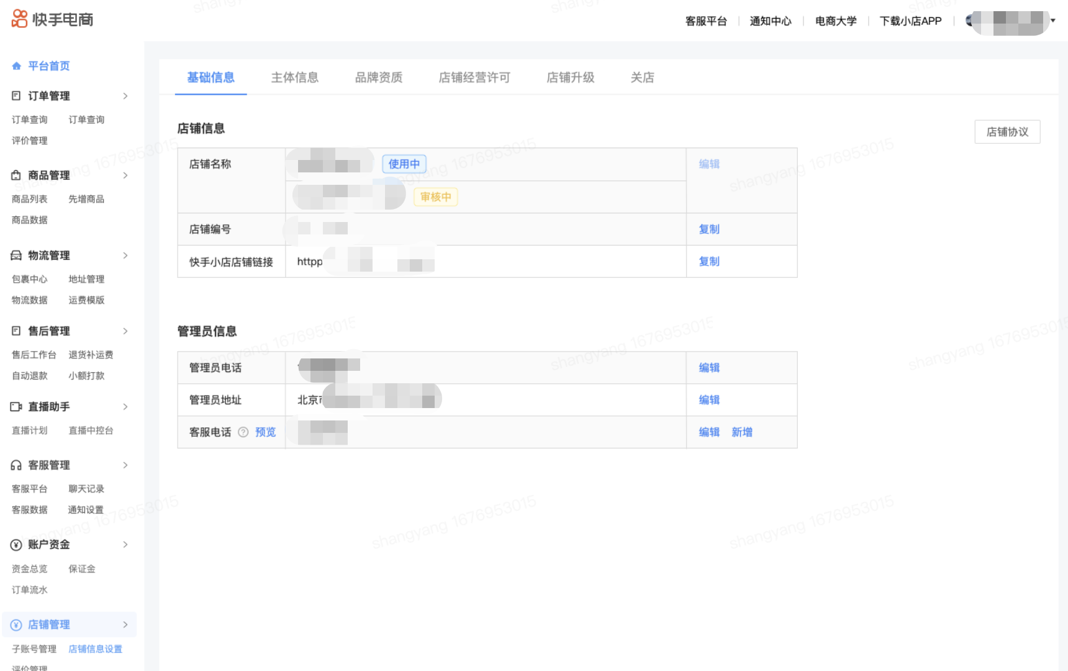Viewport: 1068px width, 671px height.
Task: Copy the 店铺编号 with 复制 link
Action: (708, 229)
